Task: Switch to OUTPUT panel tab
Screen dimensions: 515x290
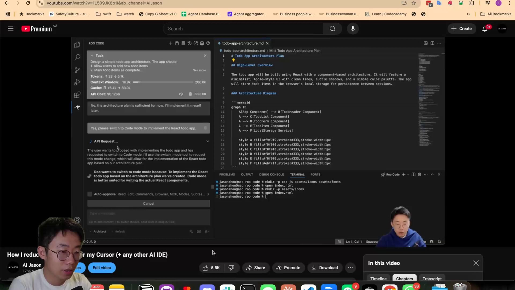Action: 247,175
